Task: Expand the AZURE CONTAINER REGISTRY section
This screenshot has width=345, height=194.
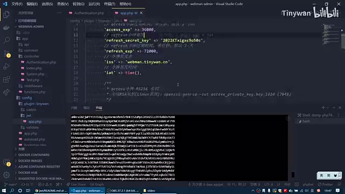Action: (x=39, y=167)
